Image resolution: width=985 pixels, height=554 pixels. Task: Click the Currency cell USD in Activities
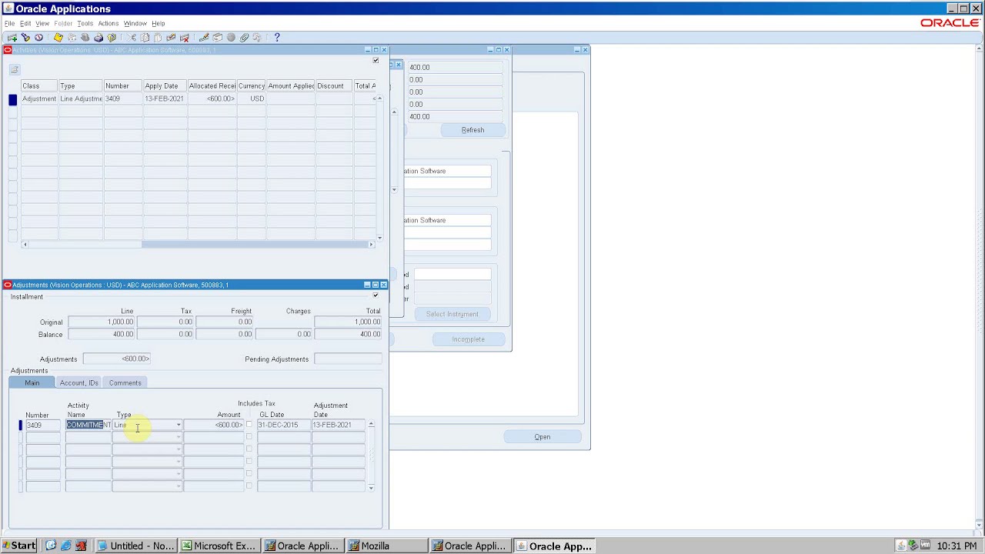click(x=252, y=98)
